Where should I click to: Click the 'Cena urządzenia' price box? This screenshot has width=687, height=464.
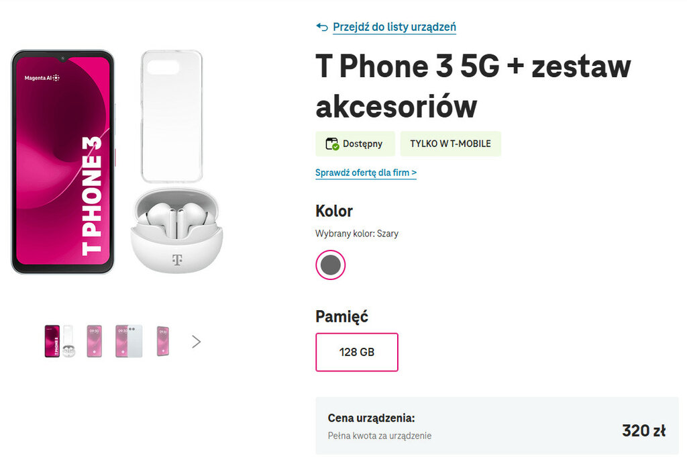(x=496, y=426)
